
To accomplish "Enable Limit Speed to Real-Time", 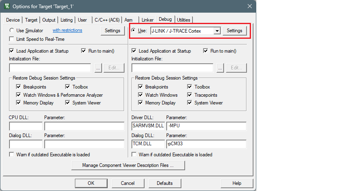I will [12, 39].
